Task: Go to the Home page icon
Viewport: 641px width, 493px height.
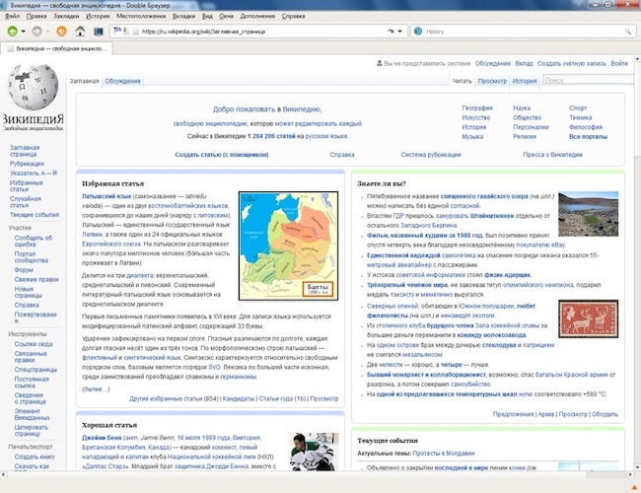Action: [80, 32]
